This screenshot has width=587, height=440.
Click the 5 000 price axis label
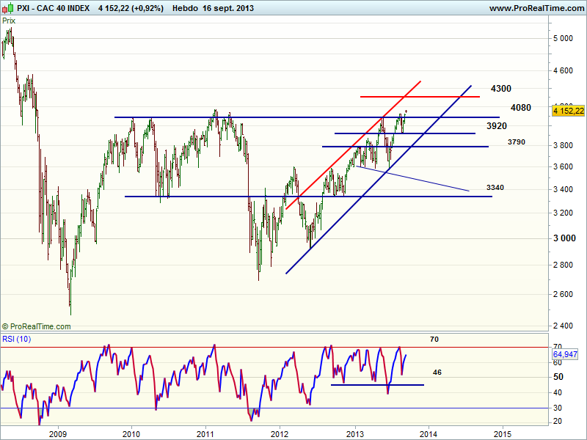pos(564,38)
